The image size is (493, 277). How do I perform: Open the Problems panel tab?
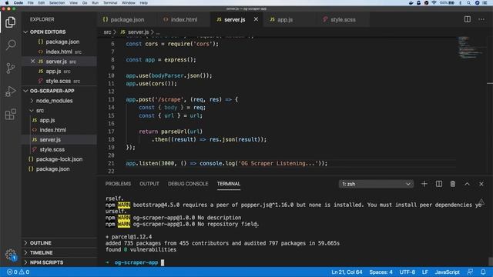coord(118,184)
